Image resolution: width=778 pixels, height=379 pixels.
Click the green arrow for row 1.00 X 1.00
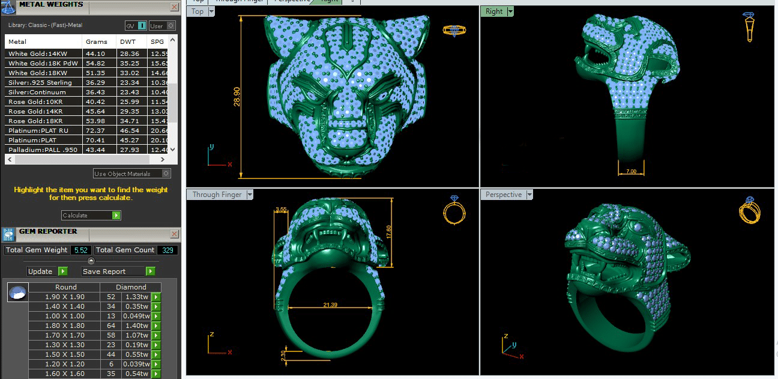pos(156,316)
